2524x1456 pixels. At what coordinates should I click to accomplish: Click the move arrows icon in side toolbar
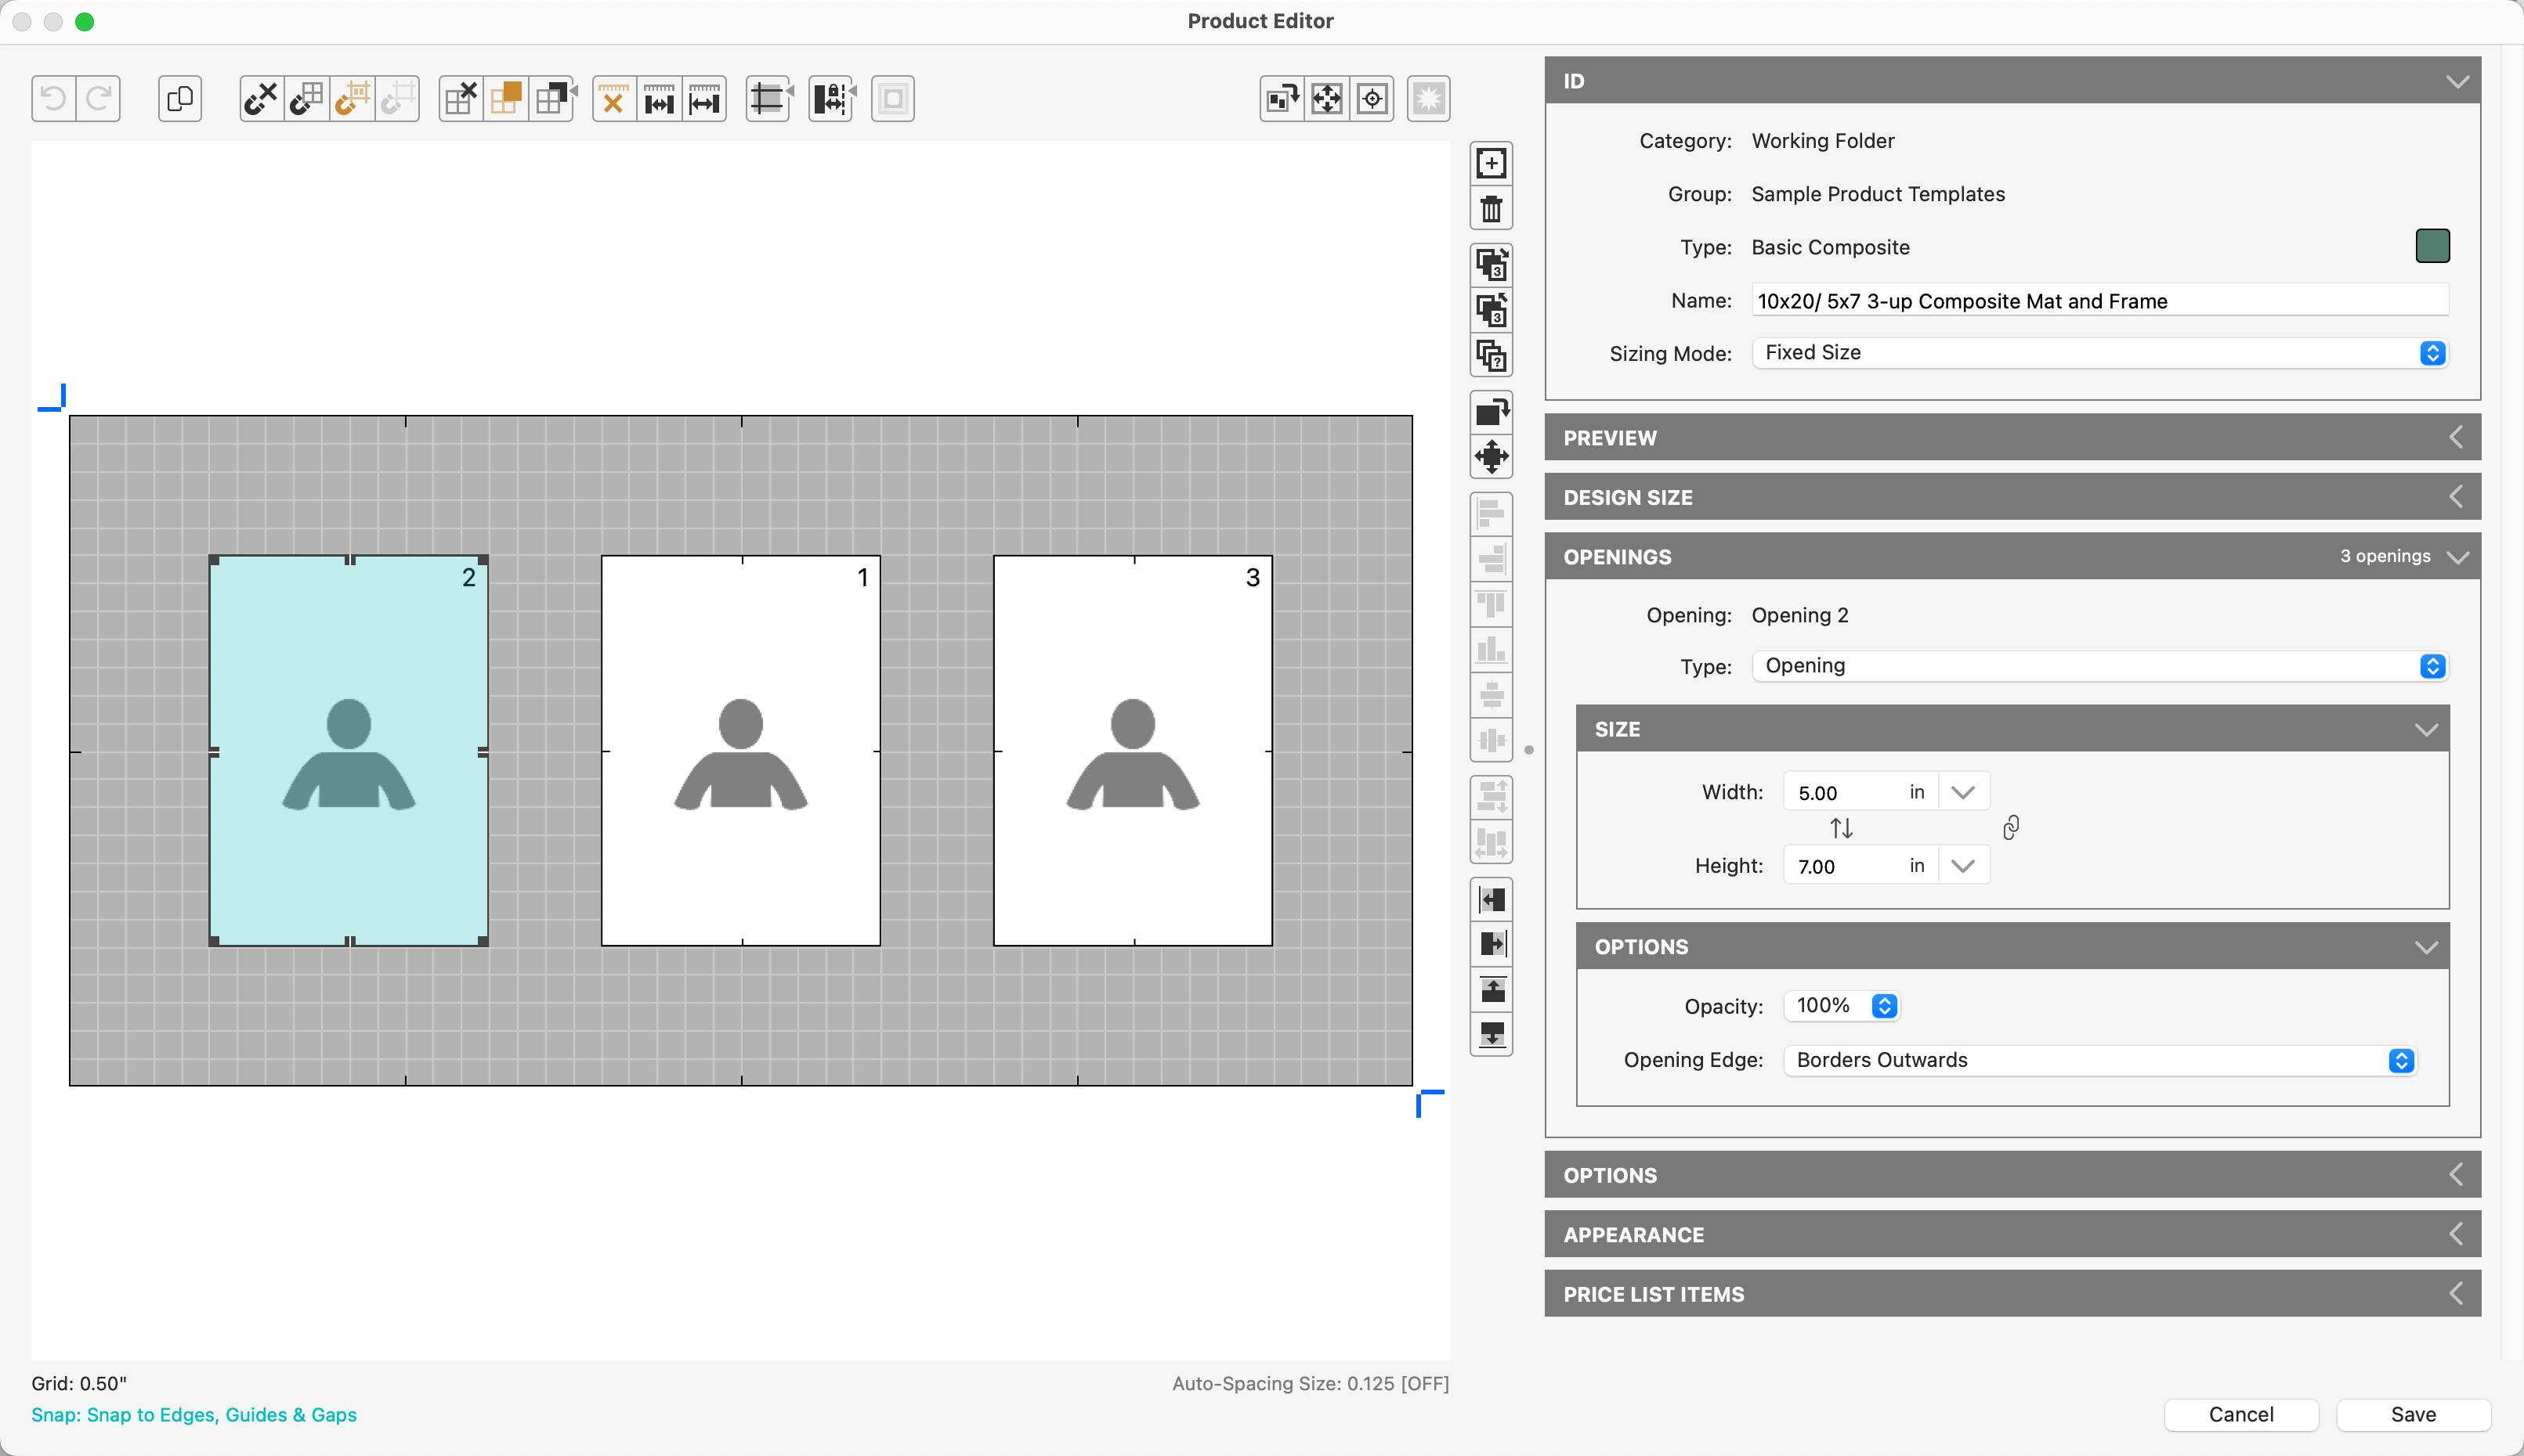(1491, 457)
